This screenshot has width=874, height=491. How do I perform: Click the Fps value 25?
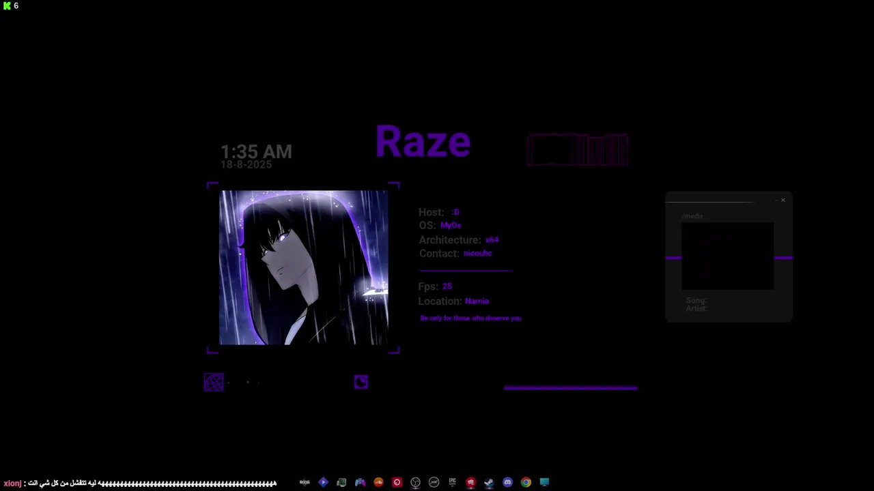click(447, 286)
